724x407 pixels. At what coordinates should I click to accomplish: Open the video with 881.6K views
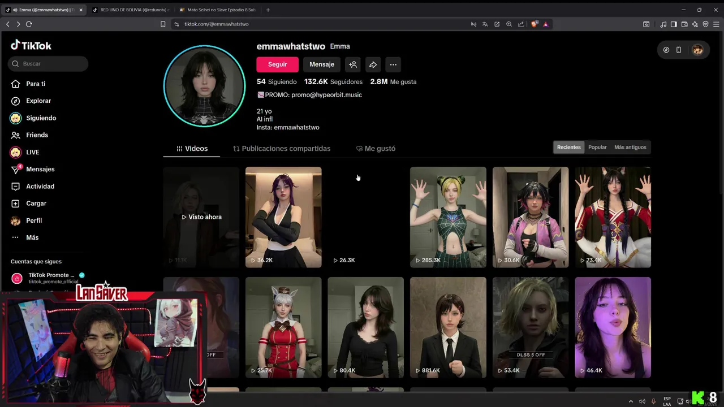pos(448,327)
